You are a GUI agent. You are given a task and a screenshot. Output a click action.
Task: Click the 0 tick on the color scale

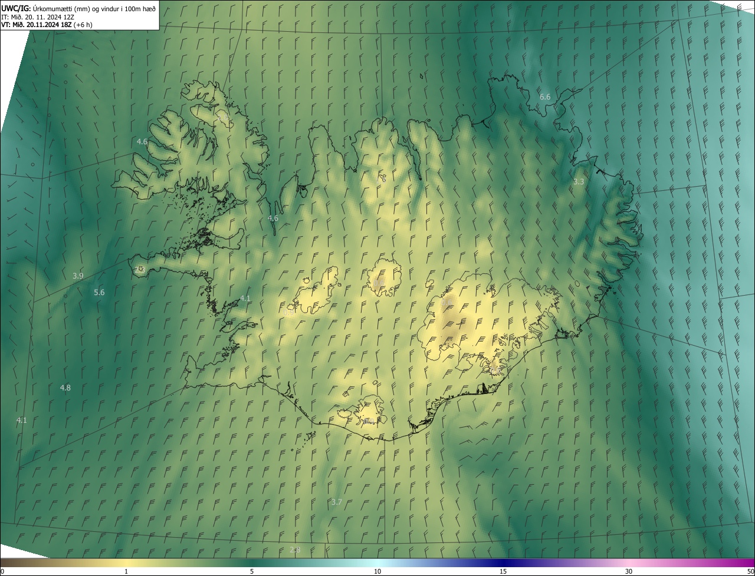tap(2, 571)
